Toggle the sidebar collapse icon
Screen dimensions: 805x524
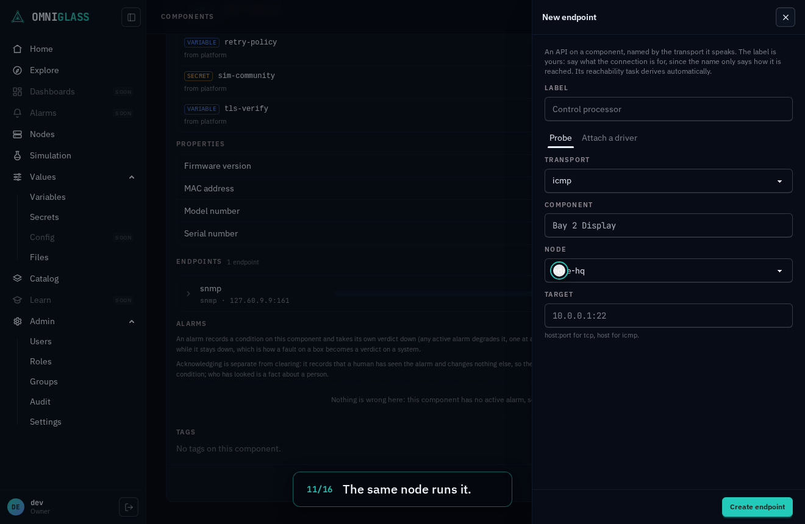point(131,17)
